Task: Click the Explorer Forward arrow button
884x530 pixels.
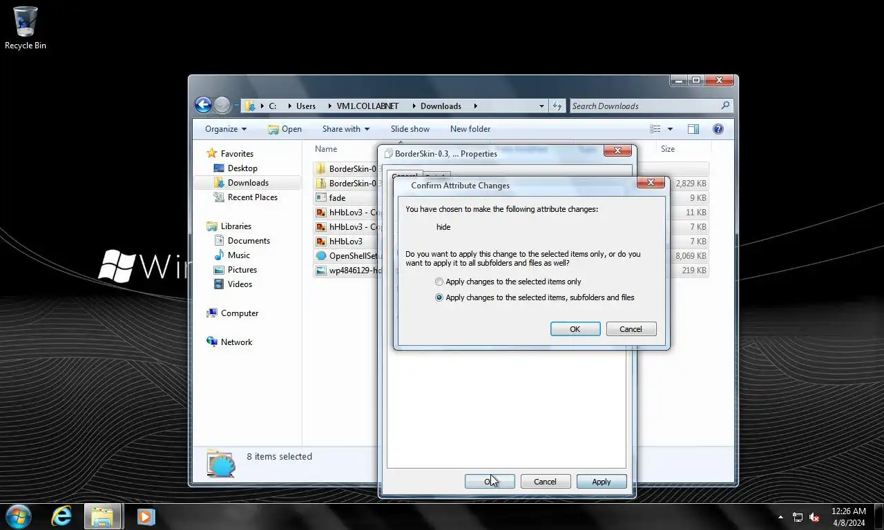Action: tap(222, 105)
